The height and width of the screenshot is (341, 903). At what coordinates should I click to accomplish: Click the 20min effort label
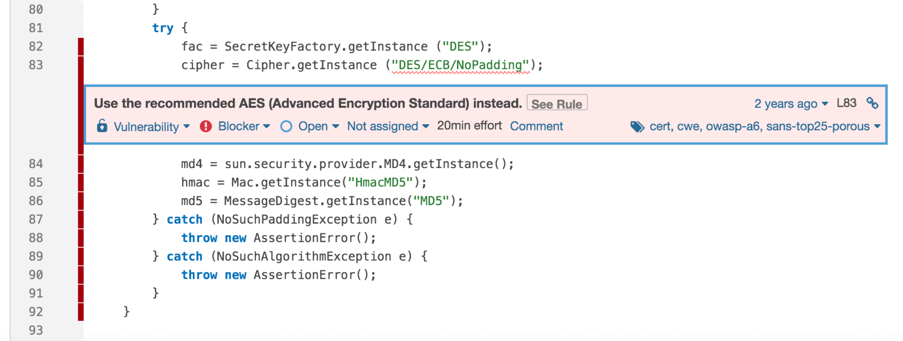coord(469,126)
